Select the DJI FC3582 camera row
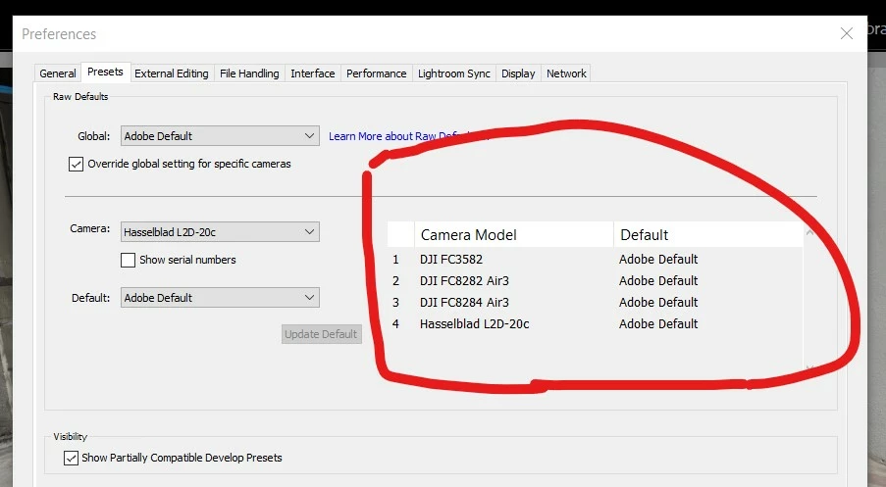 [595, 260]
